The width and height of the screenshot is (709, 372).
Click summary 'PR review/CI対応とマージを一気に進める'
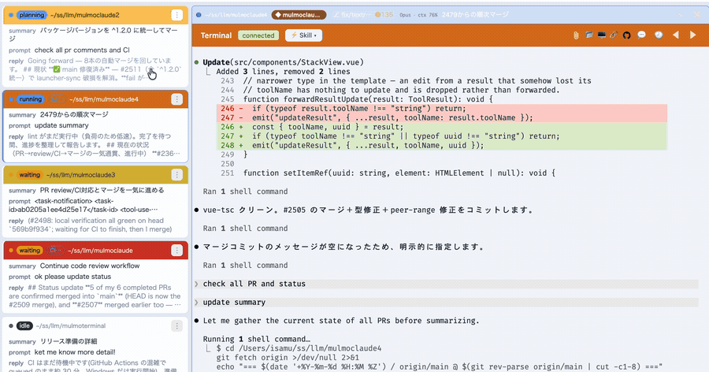click(x=102, y=190)
